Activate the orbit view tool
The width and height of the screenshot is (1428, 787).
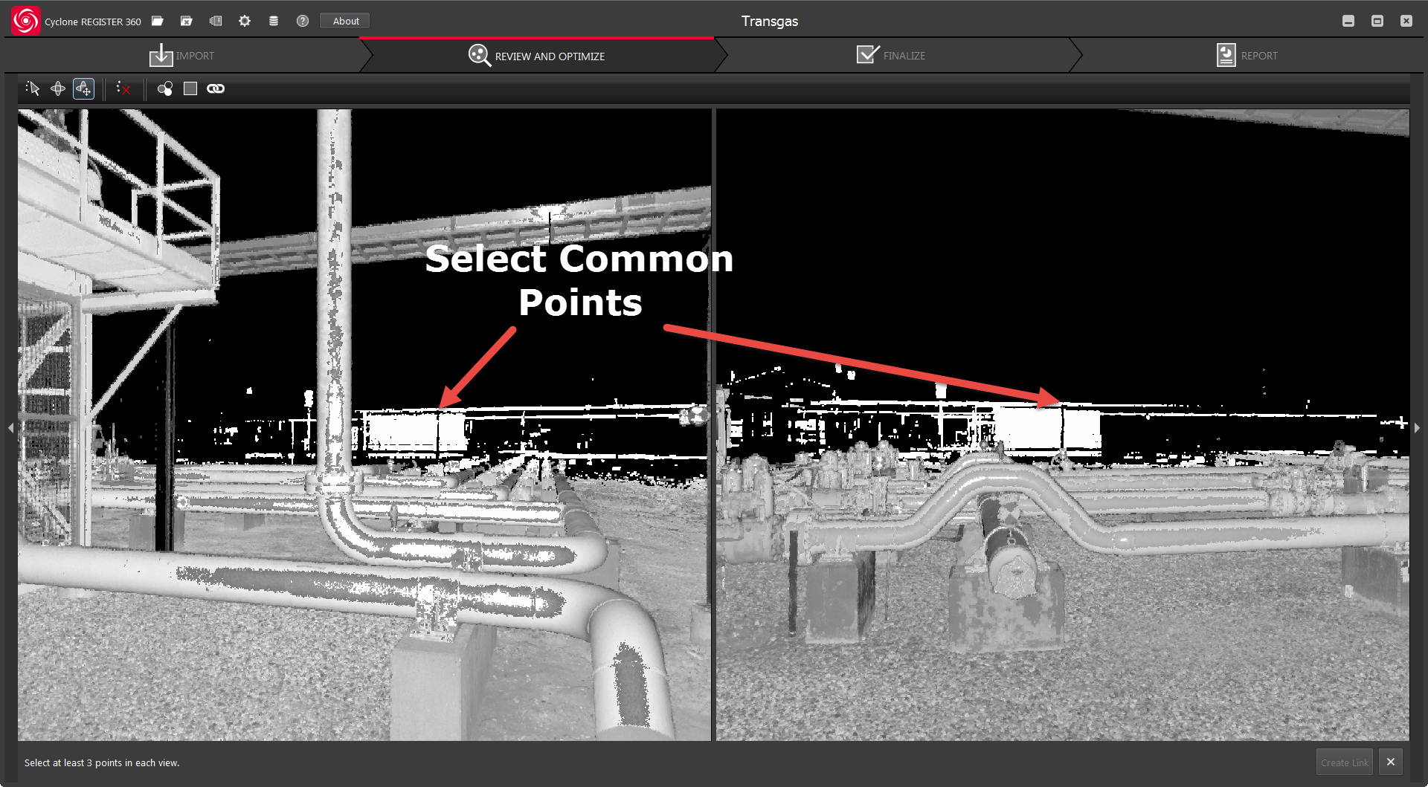58,88
